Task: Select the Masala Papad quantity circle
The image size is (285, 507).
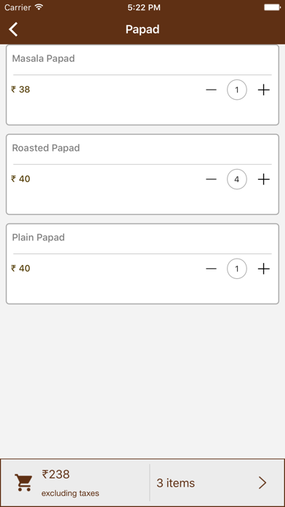Action: (237, 90)
